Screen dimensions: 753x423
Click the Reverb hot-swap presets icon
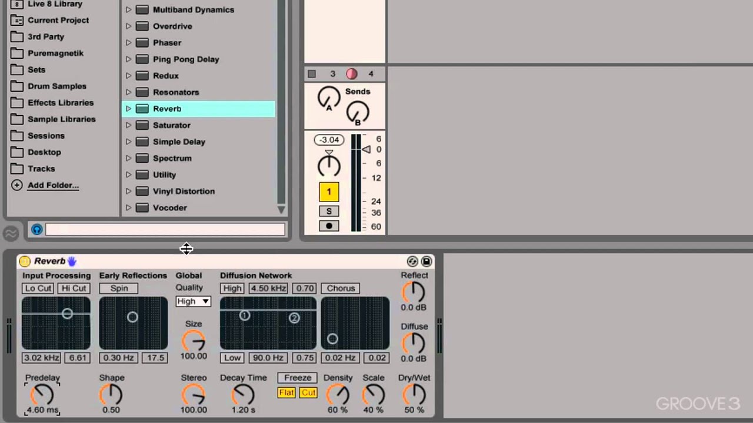pos(412,261)
